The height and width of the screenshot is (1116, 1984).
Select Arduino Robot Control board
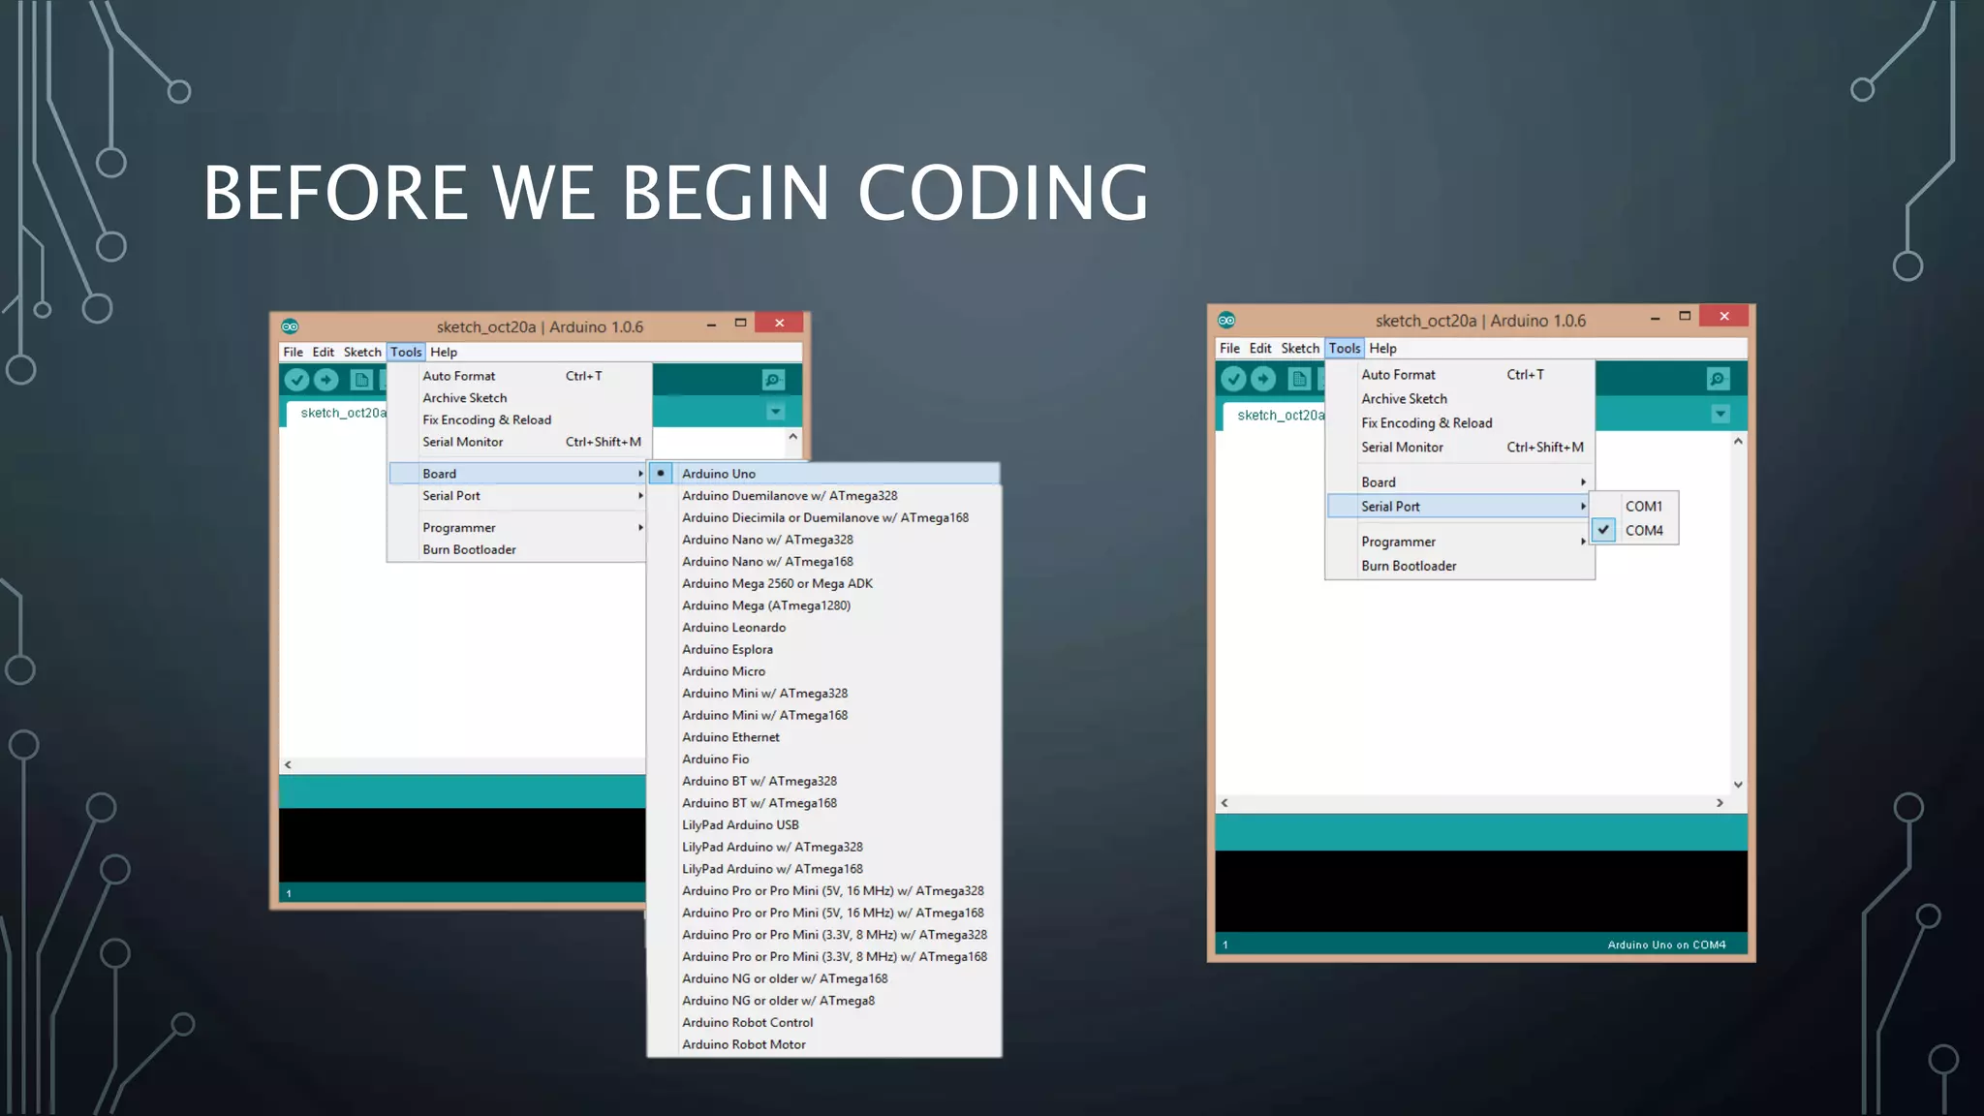tap(823, 1023)
